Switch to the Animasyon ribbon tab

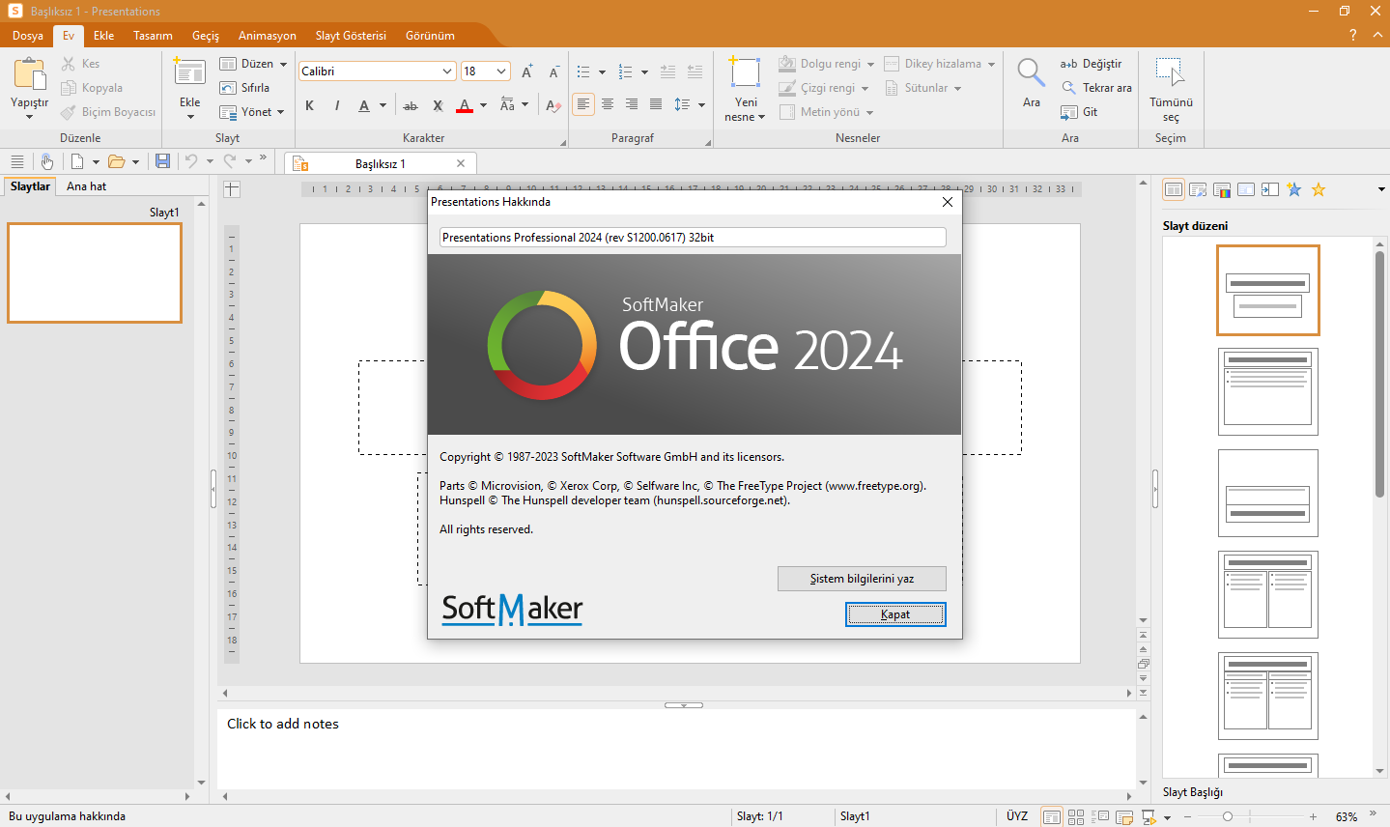tap(268, 36)
